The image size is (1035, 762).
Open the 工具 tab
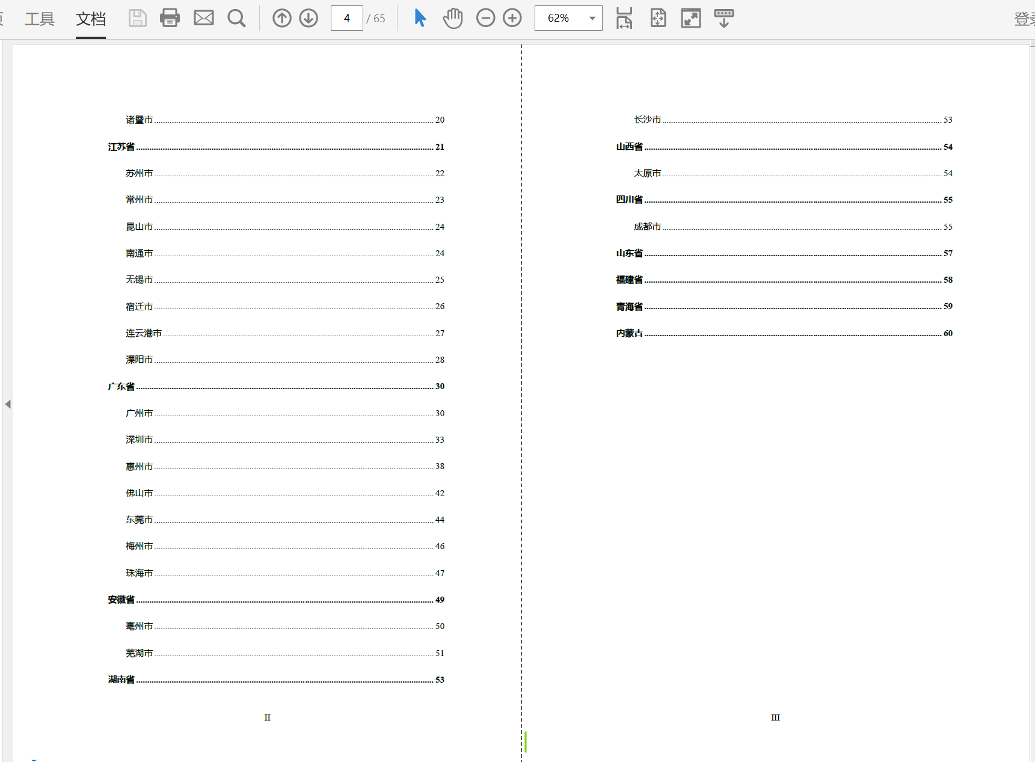(40, 19)
